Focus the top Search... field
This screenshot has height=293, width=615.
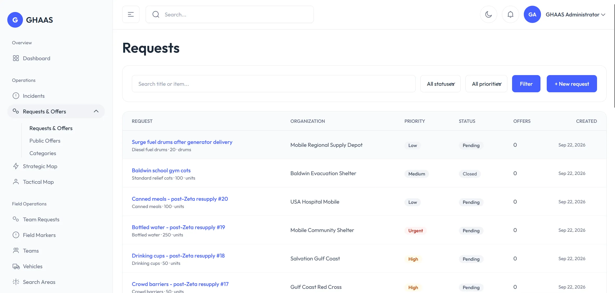[230, 14]
